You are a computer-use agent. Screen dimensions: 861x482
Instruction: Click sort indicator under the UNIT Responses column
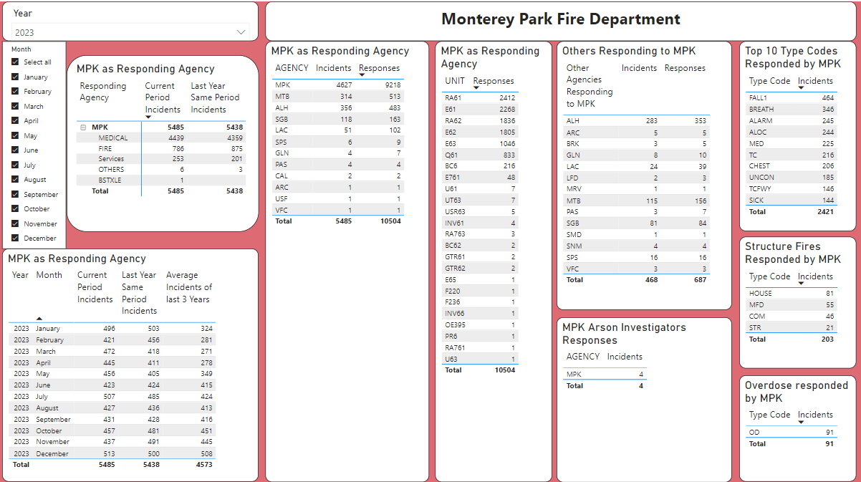pyautogui.click(x=476, y=87)
